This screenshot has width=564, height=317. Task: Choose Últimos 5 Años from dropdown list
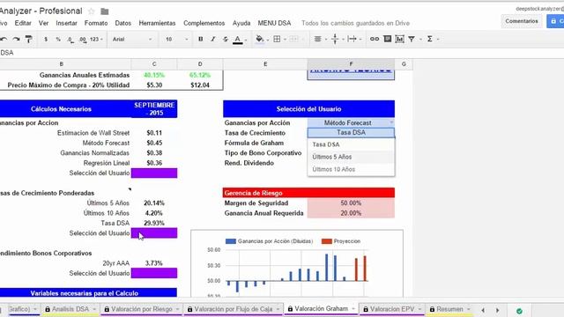click(x=351, y=157)
